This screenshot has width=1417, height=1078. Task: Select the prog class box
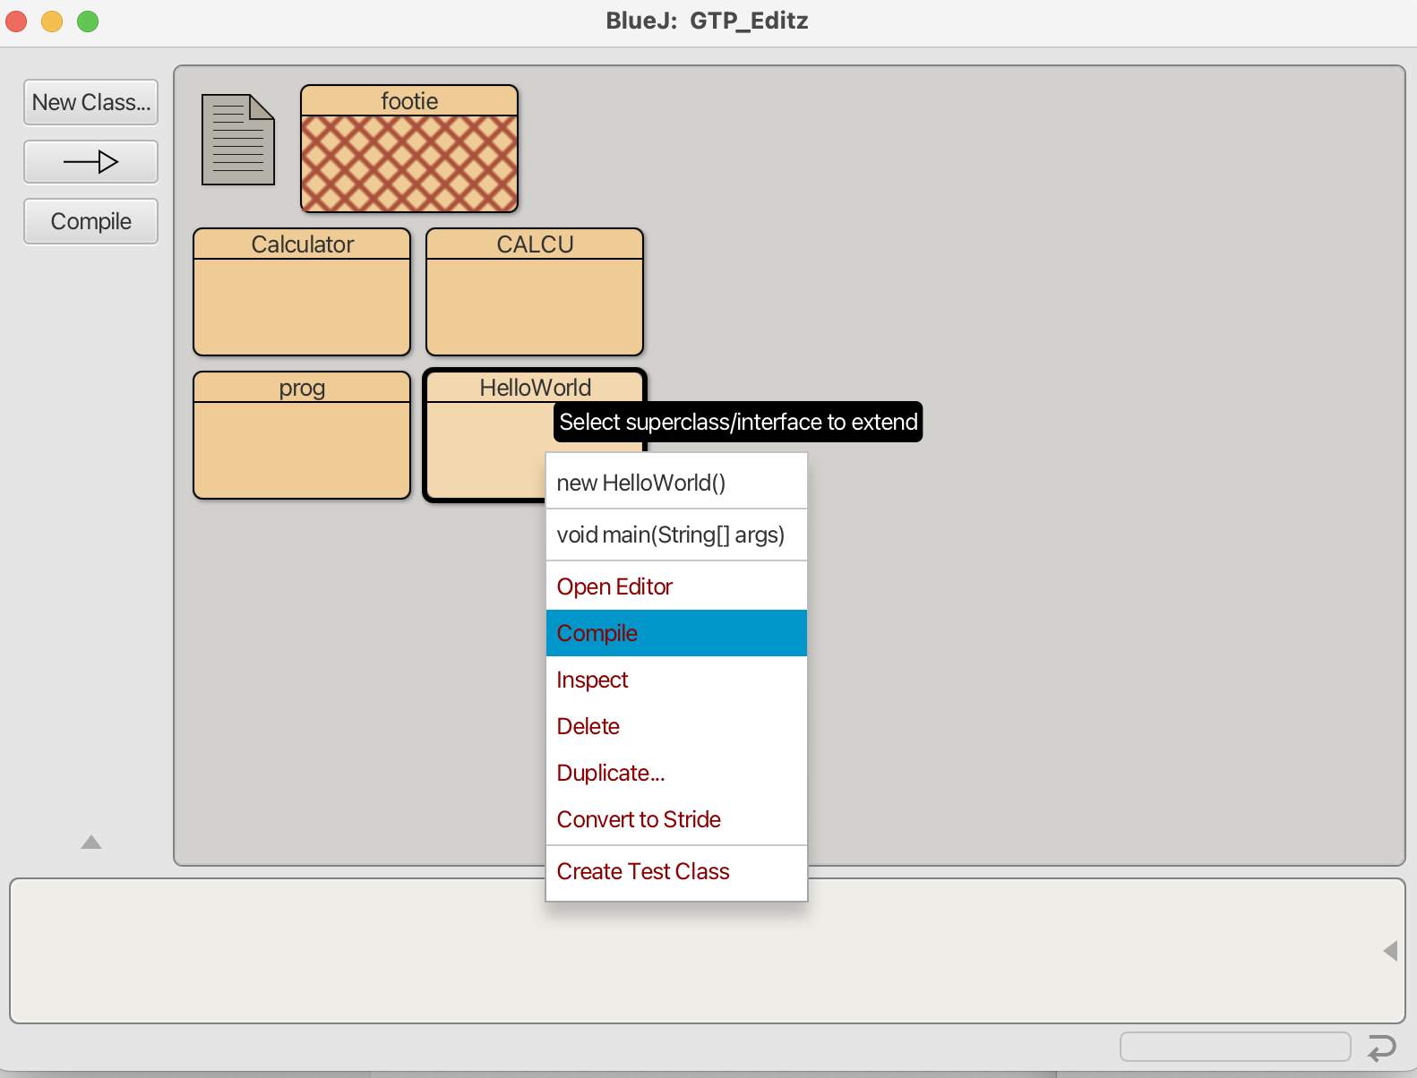tap(302, 435)
